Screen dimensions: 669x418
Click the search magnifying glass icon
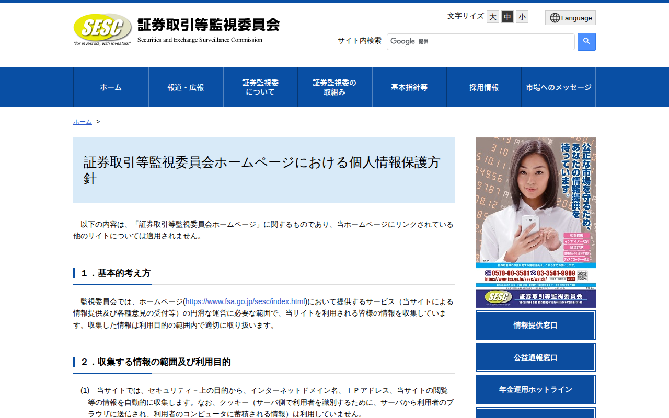[586, 42]
